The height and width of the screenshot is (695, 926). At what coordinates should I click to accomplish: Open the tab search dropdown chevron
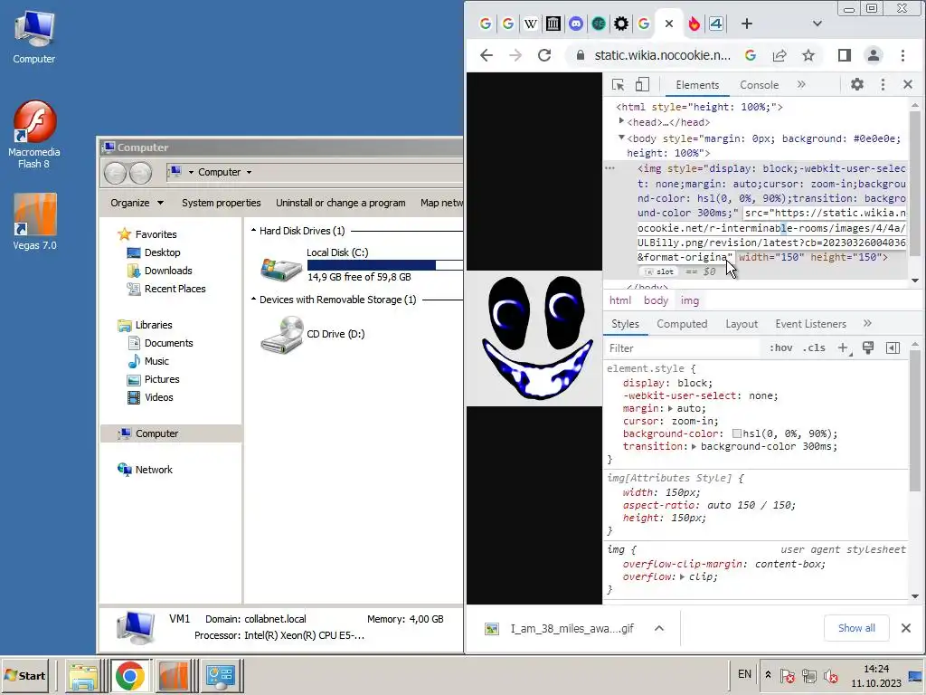point(817,24)
